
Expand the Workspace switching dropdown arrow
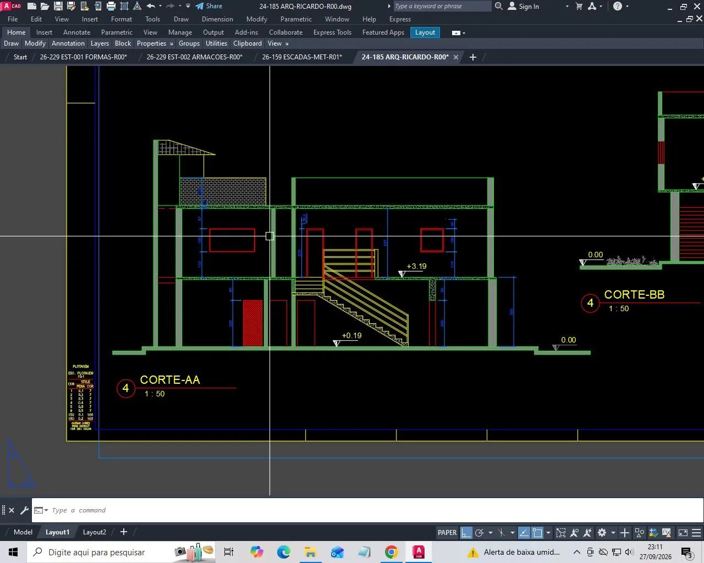click(613, 532)
